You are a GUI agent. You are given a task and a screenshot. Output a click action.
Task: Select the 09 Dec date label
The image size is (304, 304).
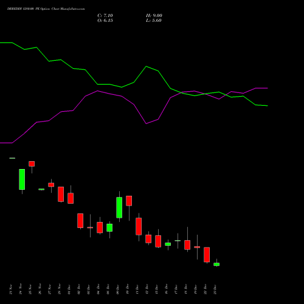coord(117,289)
